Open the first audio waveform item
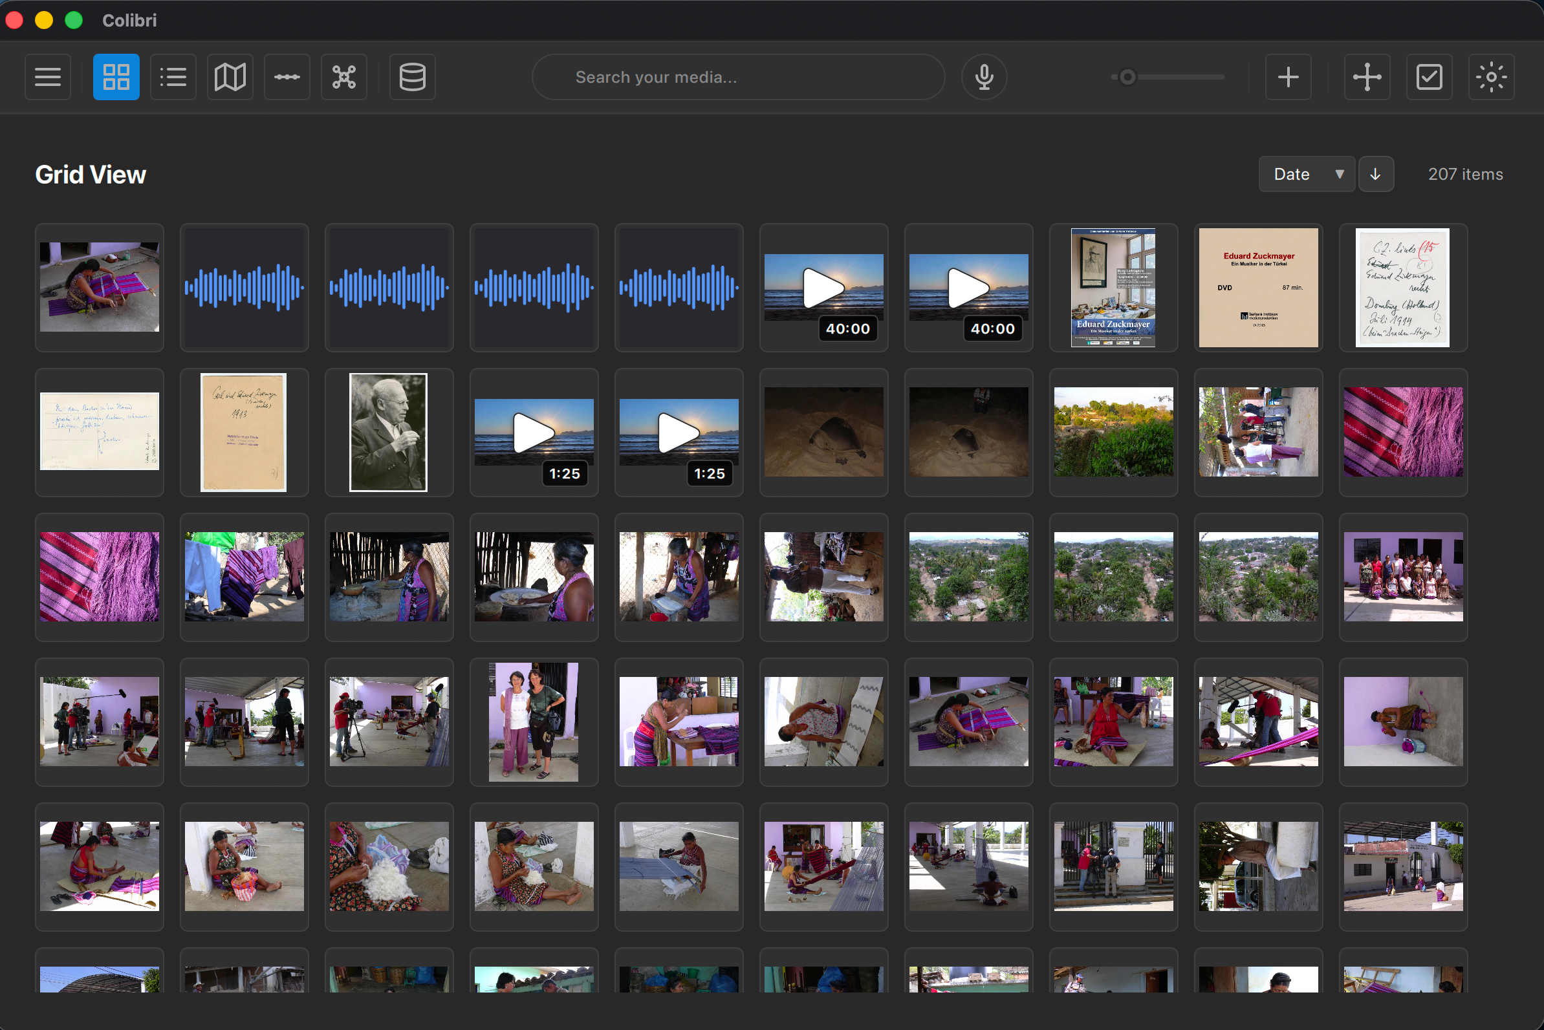 coord(244,287)
